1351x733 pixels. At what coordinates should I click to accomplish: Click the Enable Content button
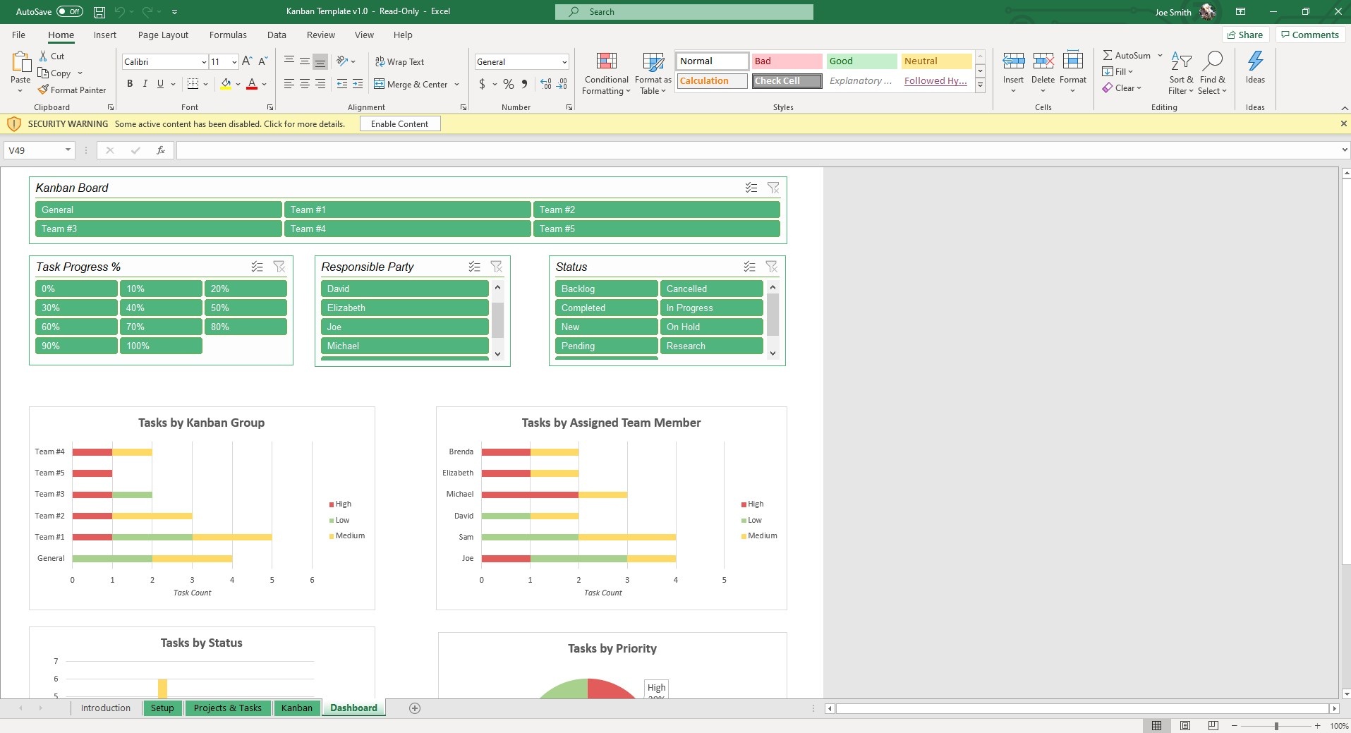(399, 124)
